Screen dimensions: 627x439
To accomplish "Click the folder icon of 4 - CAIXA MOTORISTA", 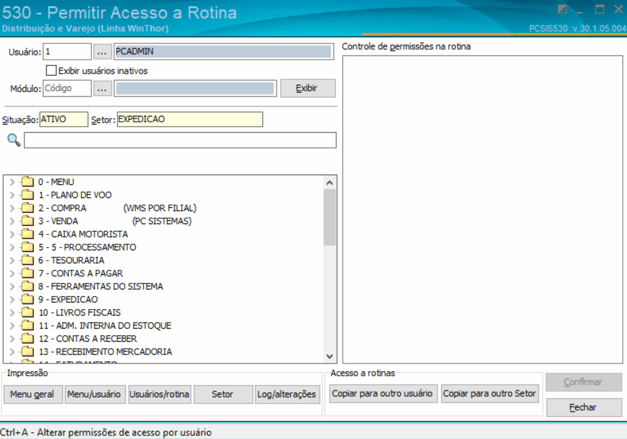I will [x=28, y=234].
